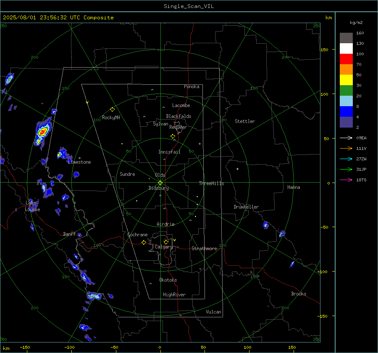Click the red-core storm cell in the west
Image resolution: width=378 pixels, height=353 pixels.
pyautogui.click(x=42, y=132)
